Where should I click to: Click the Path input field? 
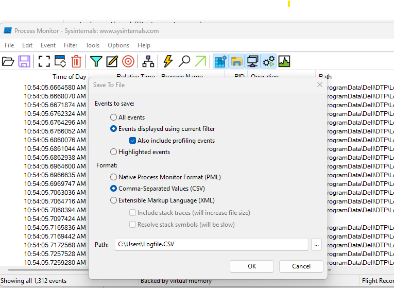pos(212,244)
